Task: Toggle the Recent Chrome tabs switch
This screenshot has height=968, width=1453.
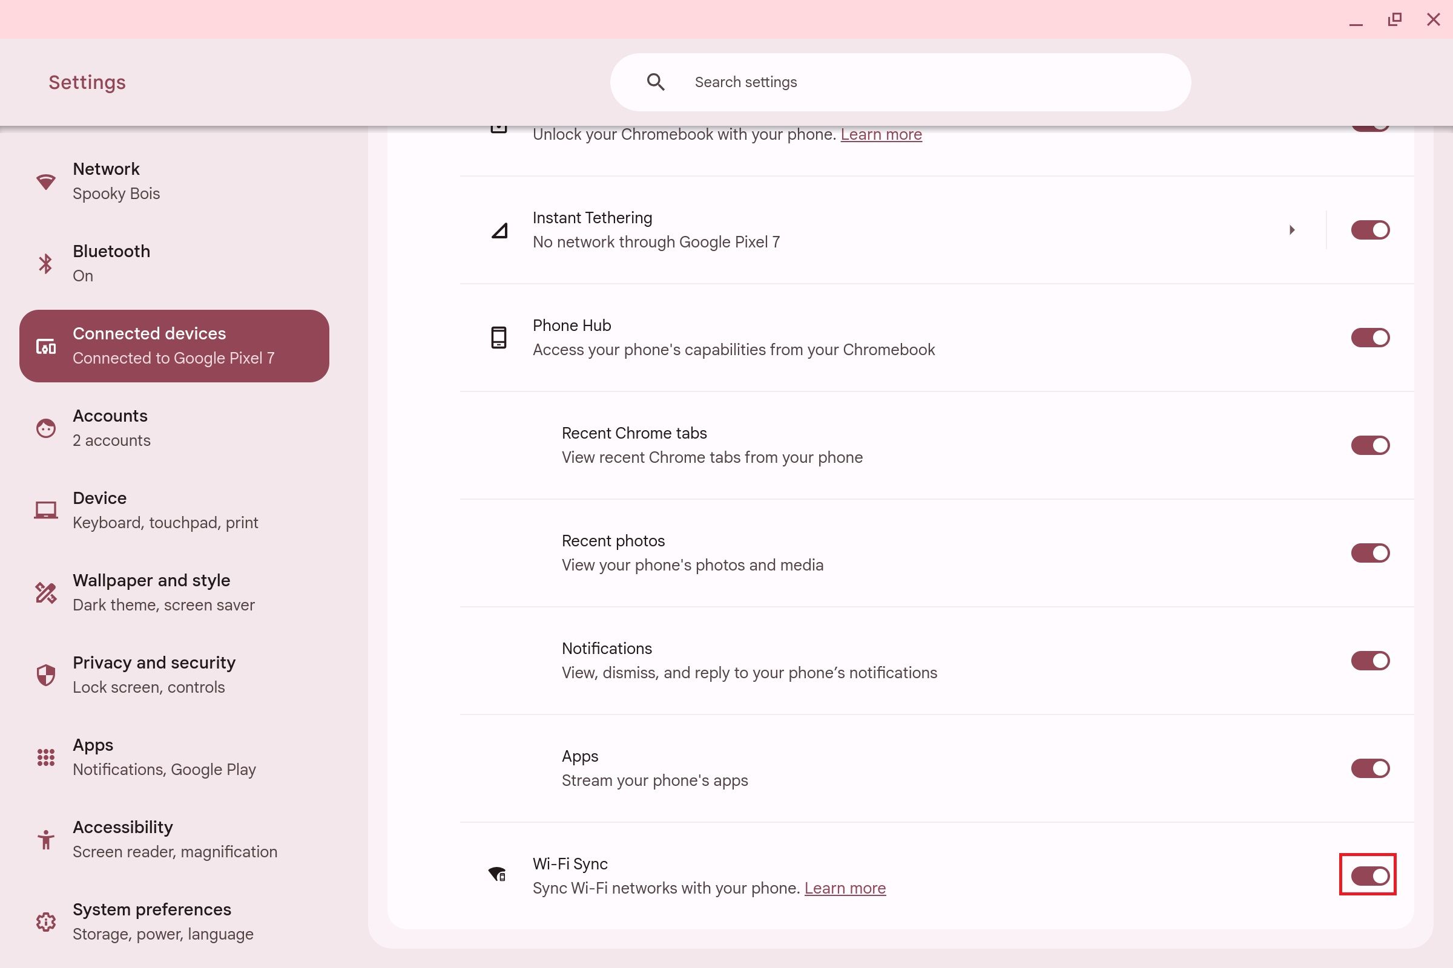Action: (x=1369, y=445)
